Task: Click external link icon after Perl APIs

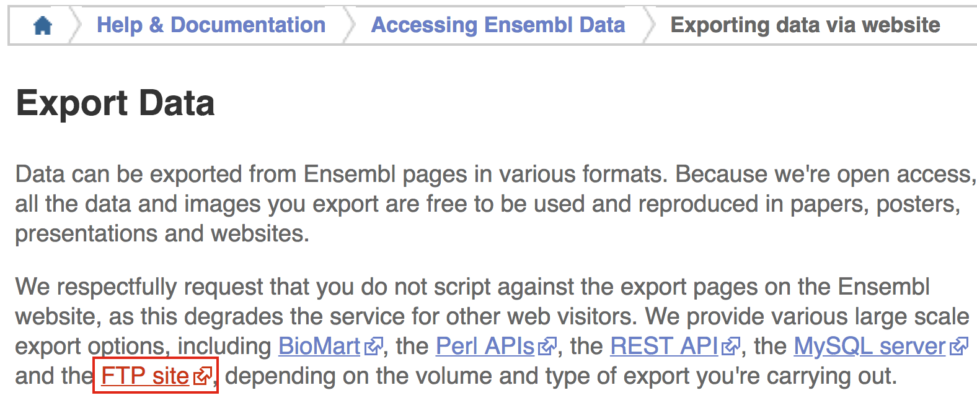Action: 547,347
